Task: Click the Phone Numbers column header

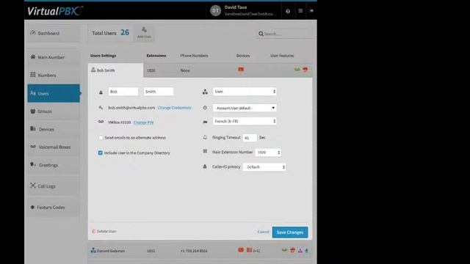Action: click(x=194, y=56)
